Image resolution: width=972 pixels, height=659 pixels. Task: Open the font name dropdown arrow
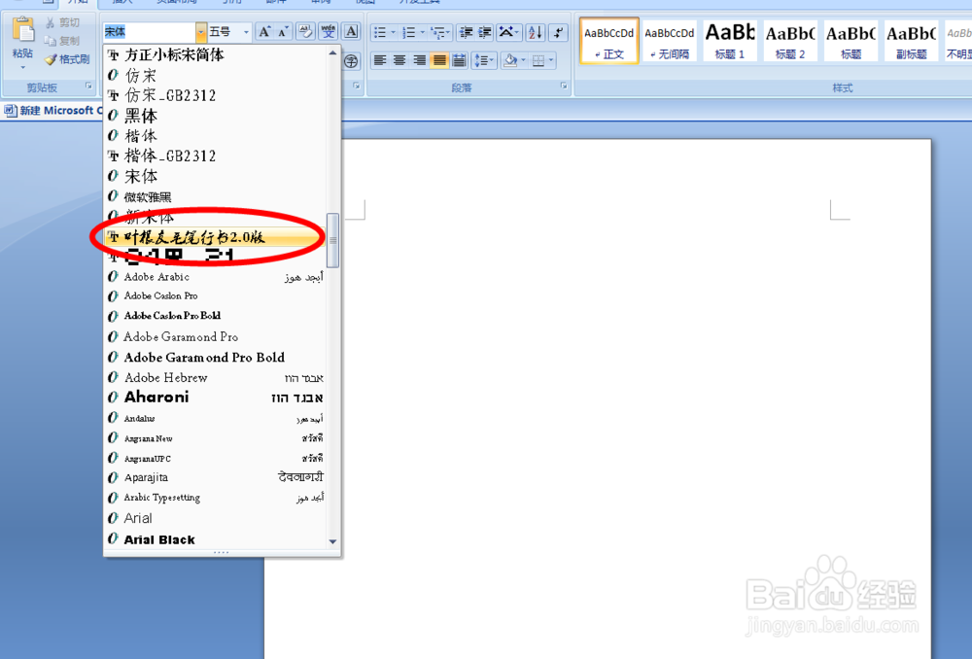click(x=201, y=32)
